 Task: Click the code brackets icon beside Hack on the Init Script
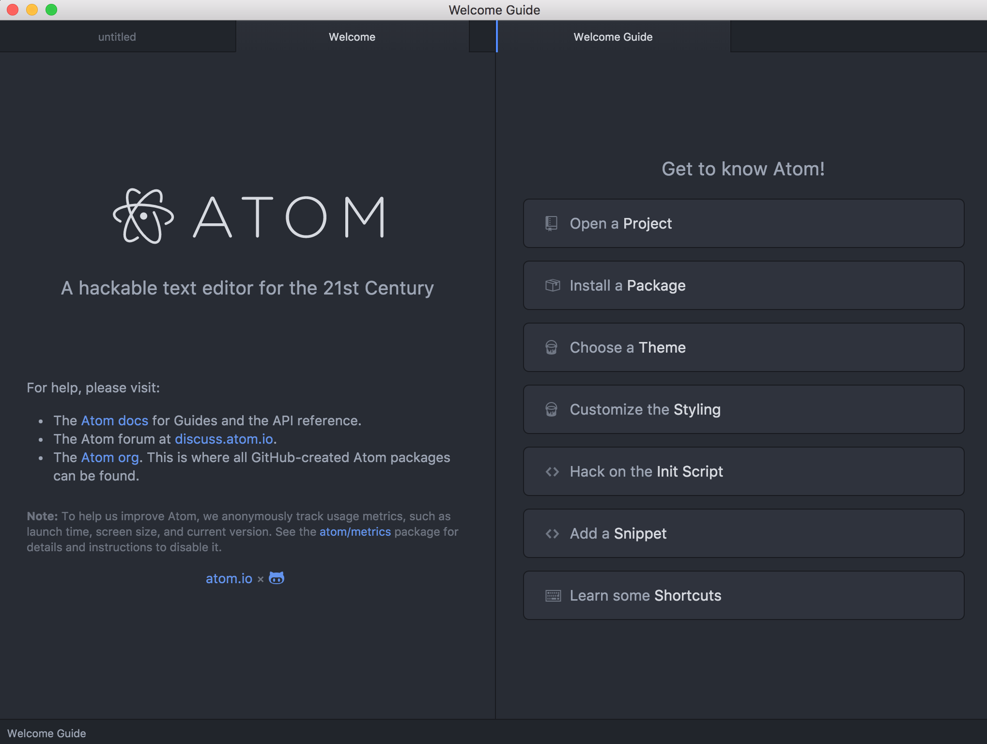pyautogui.click(x=552, y=472)
